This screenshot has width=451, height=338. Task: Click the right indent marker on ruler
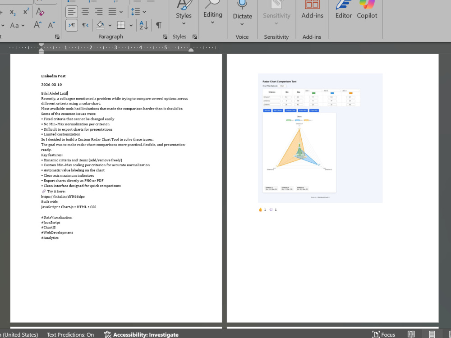(x=191, y=50)
